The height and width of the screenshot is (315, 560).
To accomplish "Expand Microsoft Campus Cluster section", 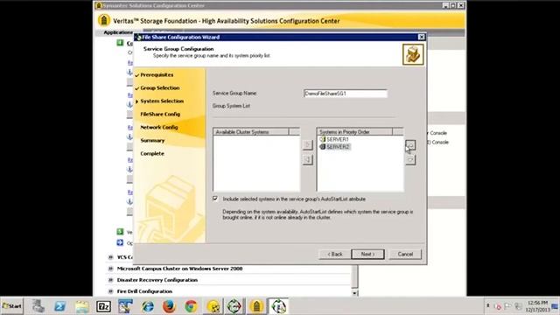I will point(111,269).
